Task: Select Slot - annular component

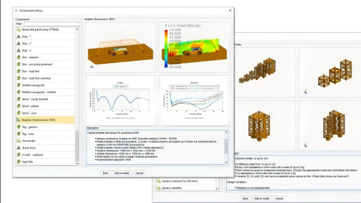Action: tap(45, 58)
